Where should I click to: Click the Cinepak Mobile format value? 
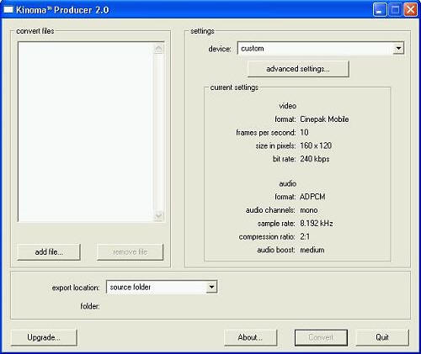(x=324, y=119)
